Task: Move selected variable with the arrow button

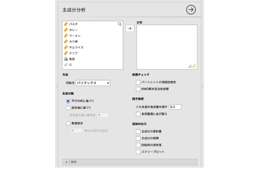Action: (130, 28)
